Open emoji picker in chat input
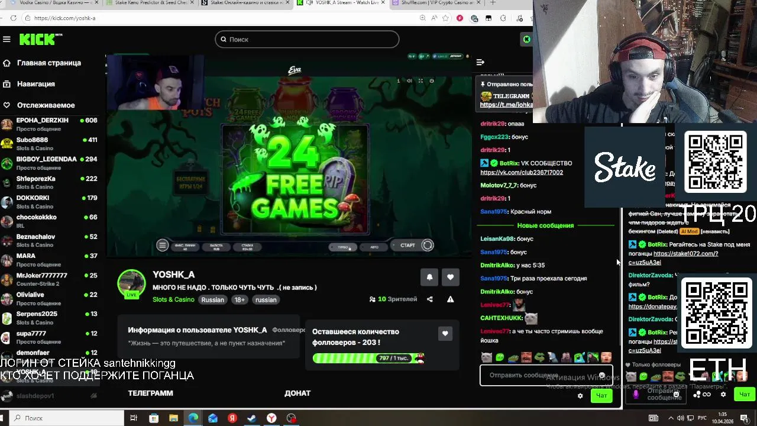757x426 pixels. click(x=602, y=375)
